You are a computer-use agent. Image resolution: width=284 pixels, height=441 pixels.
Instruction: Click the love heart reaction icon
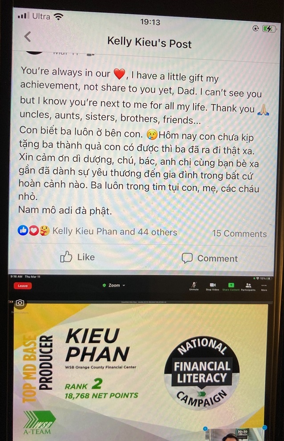(x=34, y=231)
